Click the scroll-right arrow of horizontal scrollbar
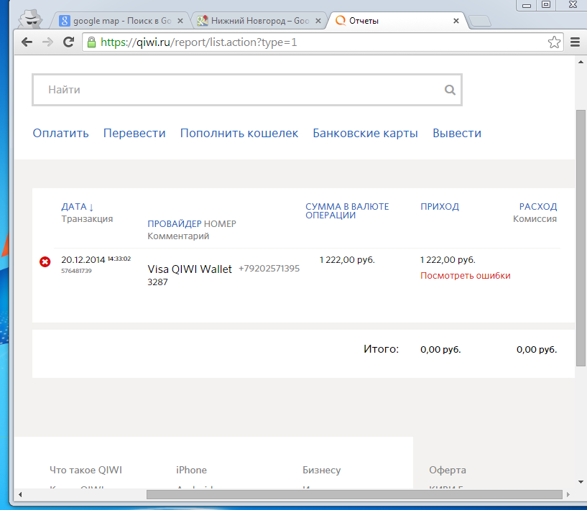 tap(568, 495)
